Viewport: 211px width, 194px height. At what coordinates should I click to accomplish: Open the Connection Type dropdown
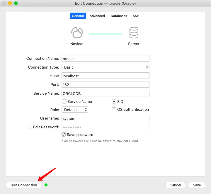point(105,67)
